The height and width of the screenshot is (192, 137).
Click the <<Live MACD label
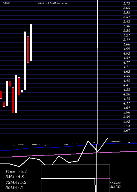pos(115,185)
